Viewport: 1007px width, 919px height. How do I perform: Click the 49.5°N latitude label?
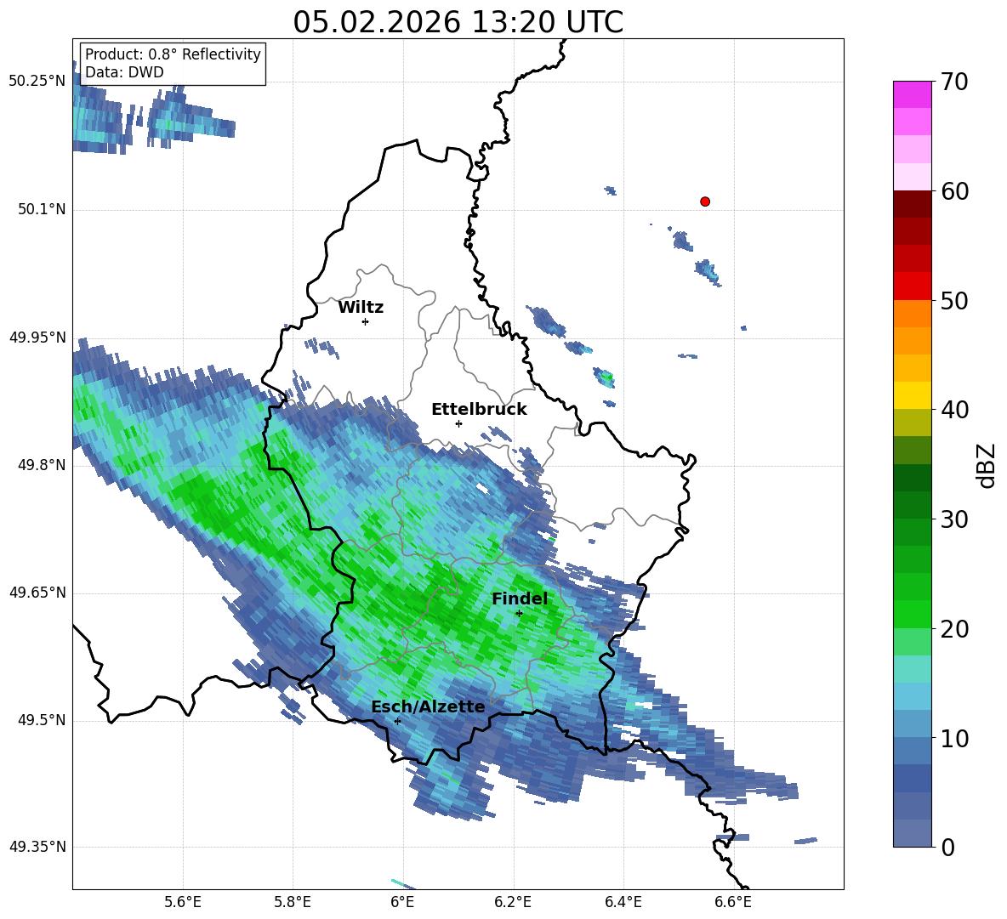pyautogui.click(x=41, y=720)
